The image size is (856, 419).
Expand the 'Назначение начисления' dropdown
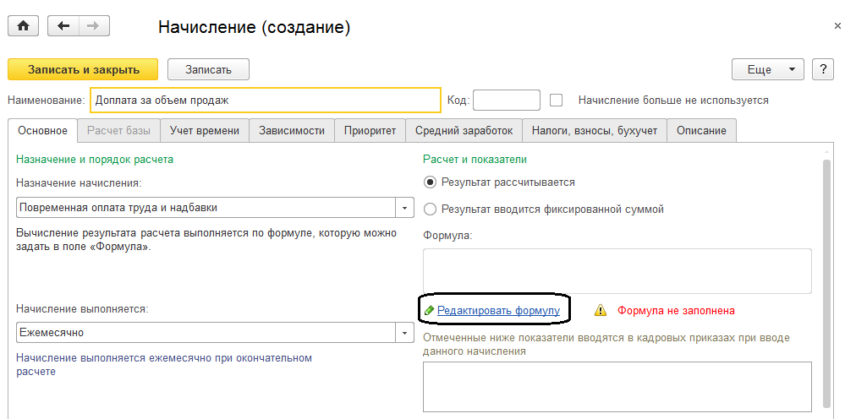point(404,208)
